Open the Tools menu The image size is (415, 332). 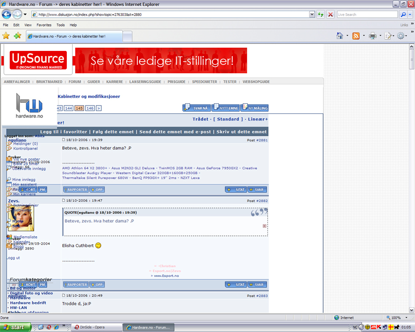click(60, 25)
